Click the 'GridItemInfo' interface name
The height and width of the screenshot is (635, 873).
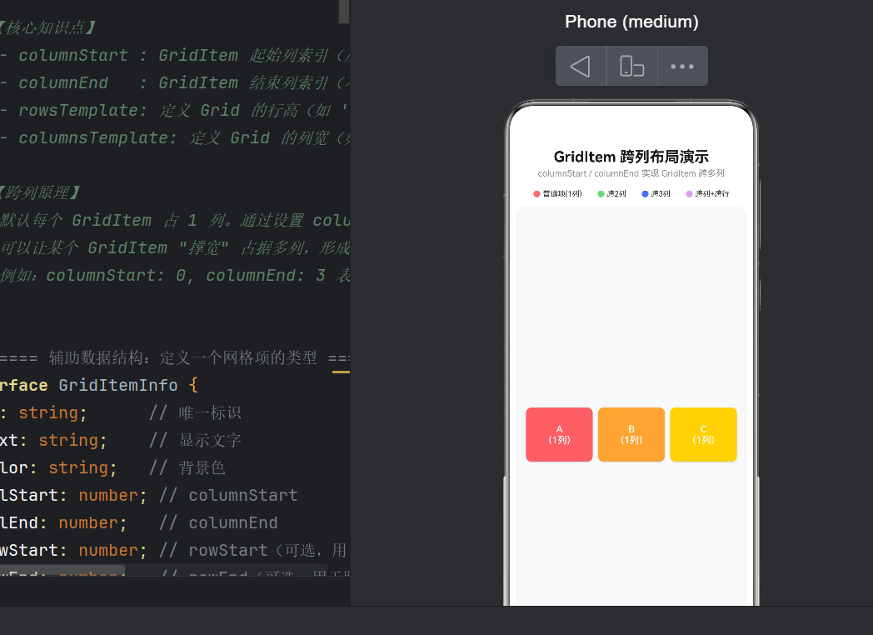pos(118,386)
